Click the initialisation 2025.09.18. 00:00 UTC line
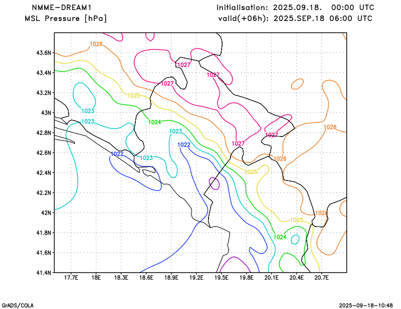This screenshot has width=401, height=309. (295, 7)
